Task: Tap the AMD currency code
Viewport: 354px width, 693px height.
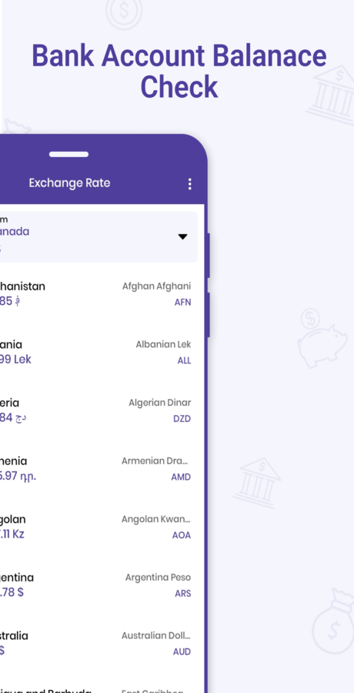Action: pyautogui.click(x=181, y=477)
